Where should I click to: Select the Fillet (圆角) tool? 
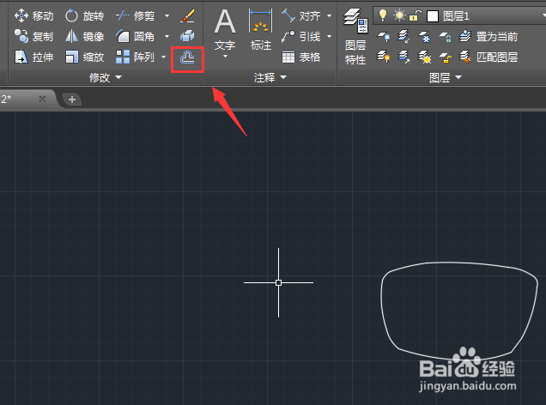click(135, 36)
